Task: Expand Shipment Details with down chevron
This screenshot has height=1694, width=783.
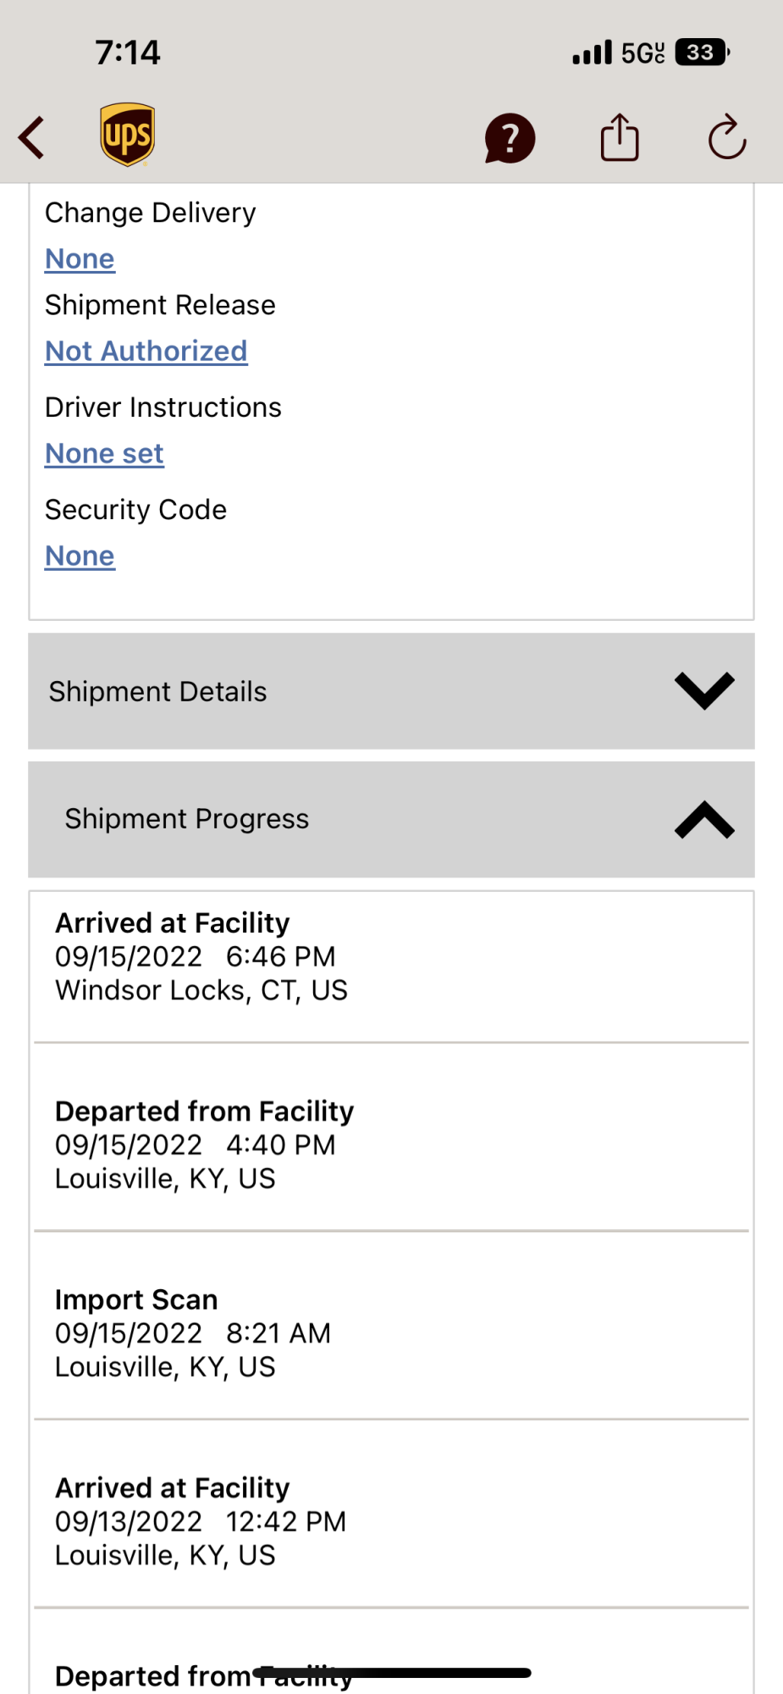Action: [x=704, y=691]
